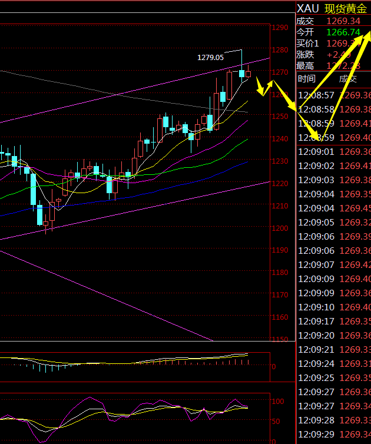Click the 1210 price axis label
Image resolution: width=371 pixels, height=444 pixels.
point(280,206)
